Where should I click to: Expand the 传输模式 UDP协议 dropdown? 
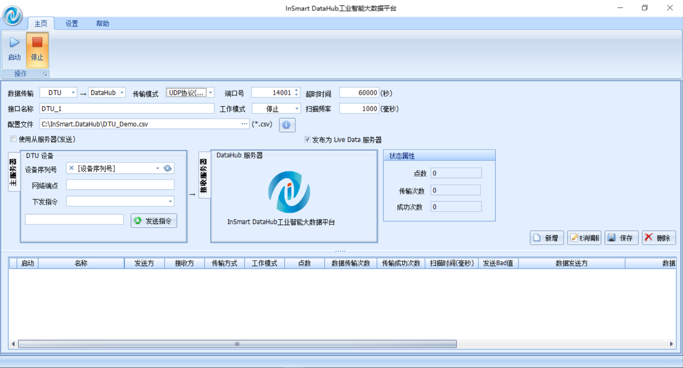(x=210, y=93)
